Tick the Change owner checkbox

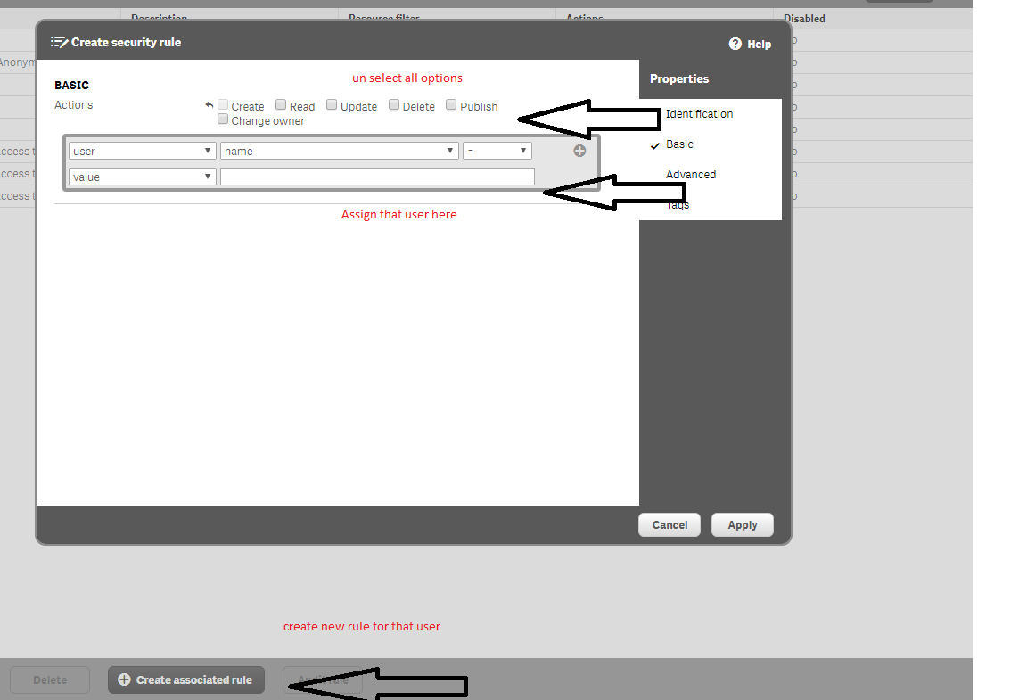(223, 119)
